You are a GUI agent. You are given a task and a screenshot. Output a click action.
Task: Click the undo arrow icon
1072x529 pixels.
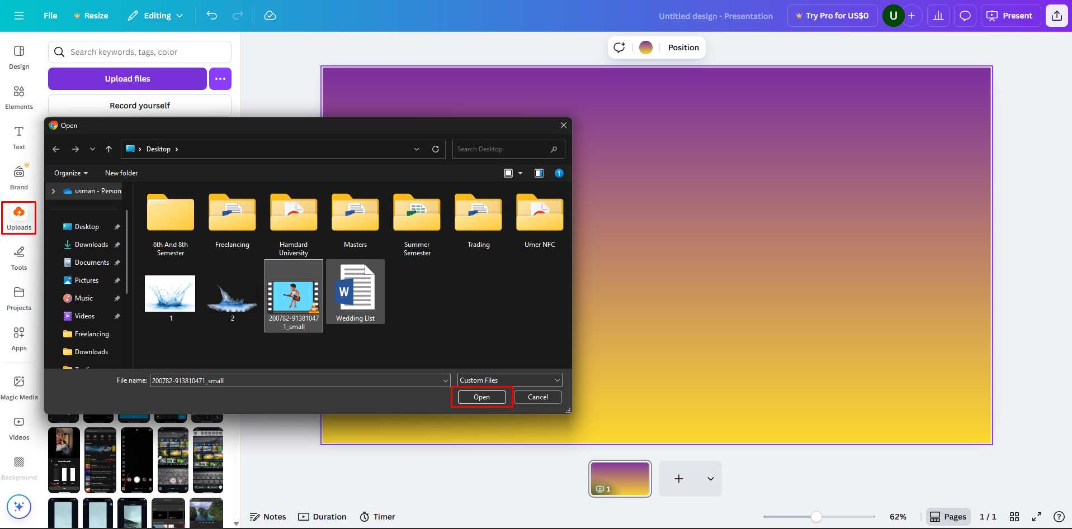click(x=211, y=16)
